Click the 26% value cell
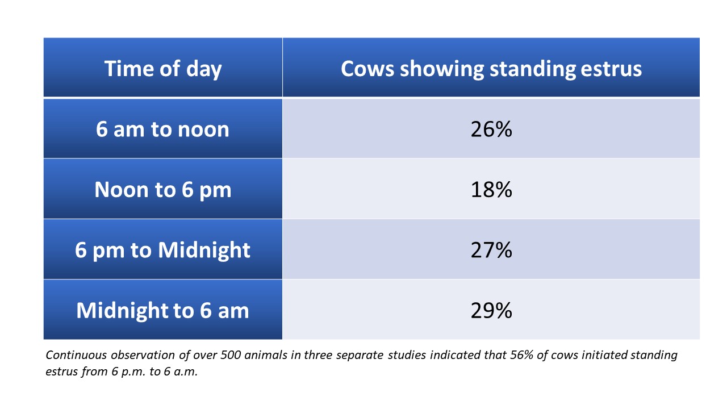The image size is (727, 409). coord(491,128)
